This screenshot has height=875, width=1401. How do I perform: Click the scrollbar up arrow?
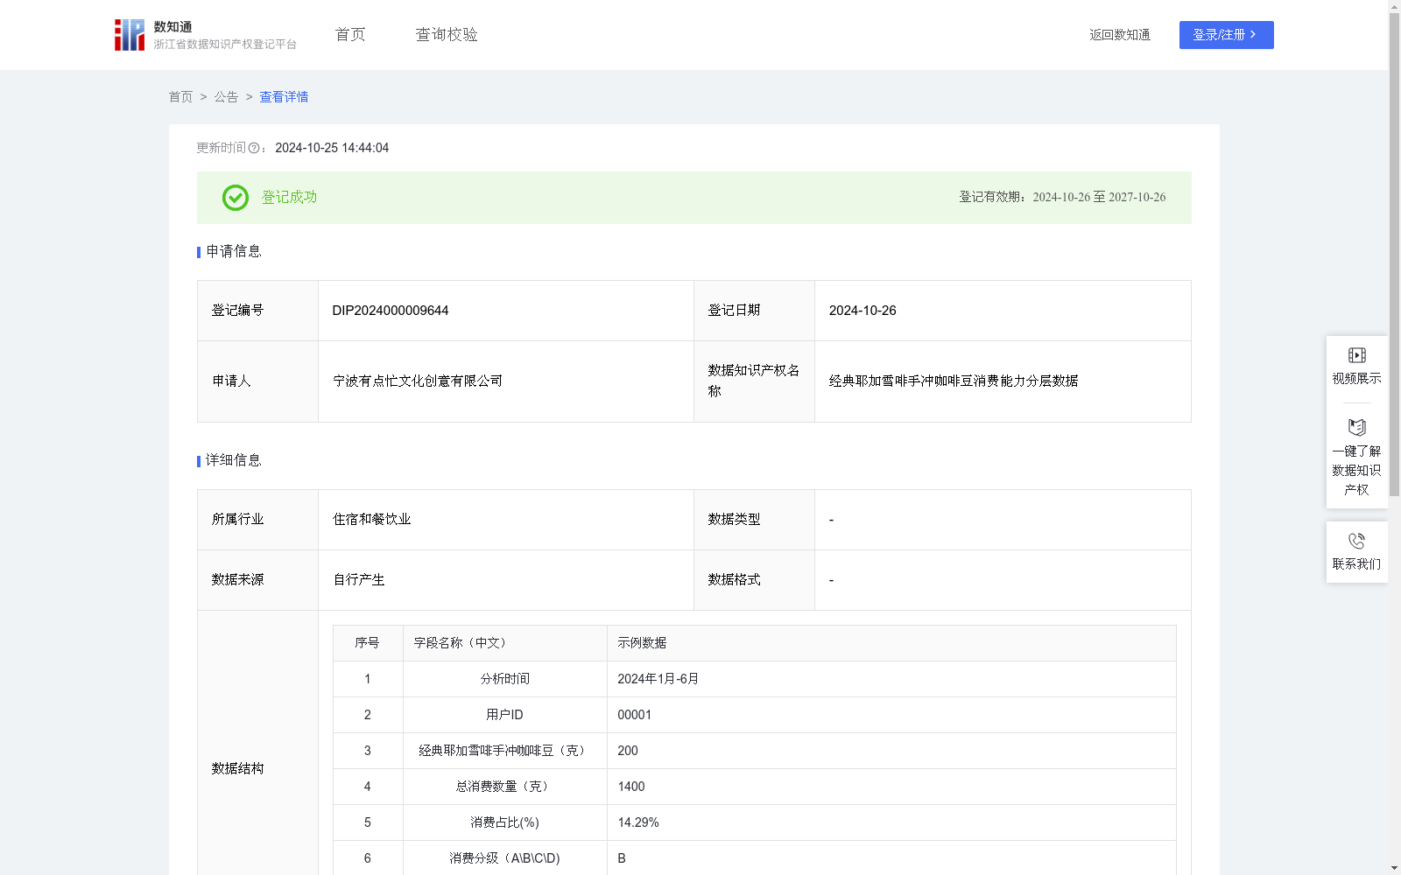(x=1394, y=6)
